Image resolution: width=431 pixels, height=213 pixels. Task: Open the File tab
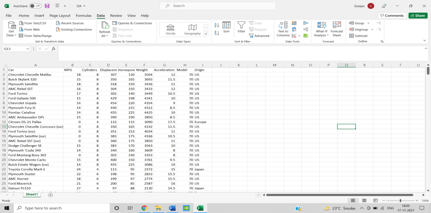tap(9, 16)
